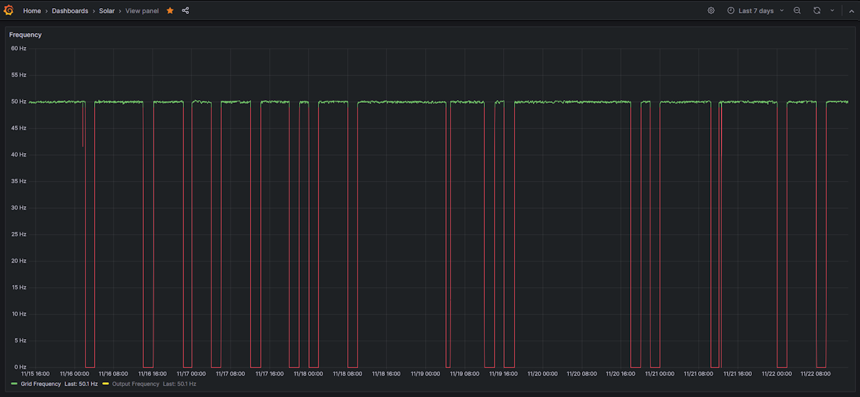Open the share dashboard icon
Screen dimensions: 860x397
coord(185,11)
